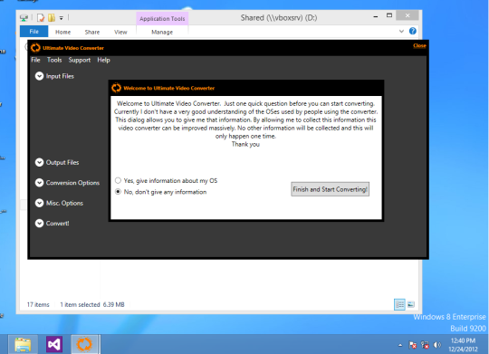489x354 pixels.
Task: Open File Explorer from the taskbar
Action: [x=23, y=345]
